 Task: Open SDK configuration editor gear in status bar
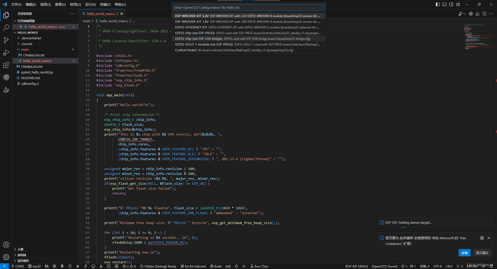click(x=54, y=266)
